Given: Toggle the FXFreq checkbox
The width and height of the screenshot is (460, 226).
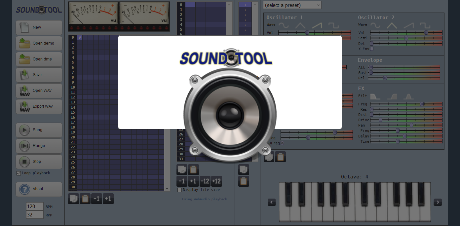Looking at the screenshot, I should (x=282, y=143).
